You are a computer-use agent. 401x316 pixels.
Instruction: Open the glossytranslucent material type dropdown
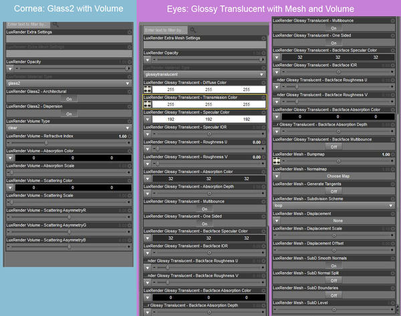[x=205, y=74]
